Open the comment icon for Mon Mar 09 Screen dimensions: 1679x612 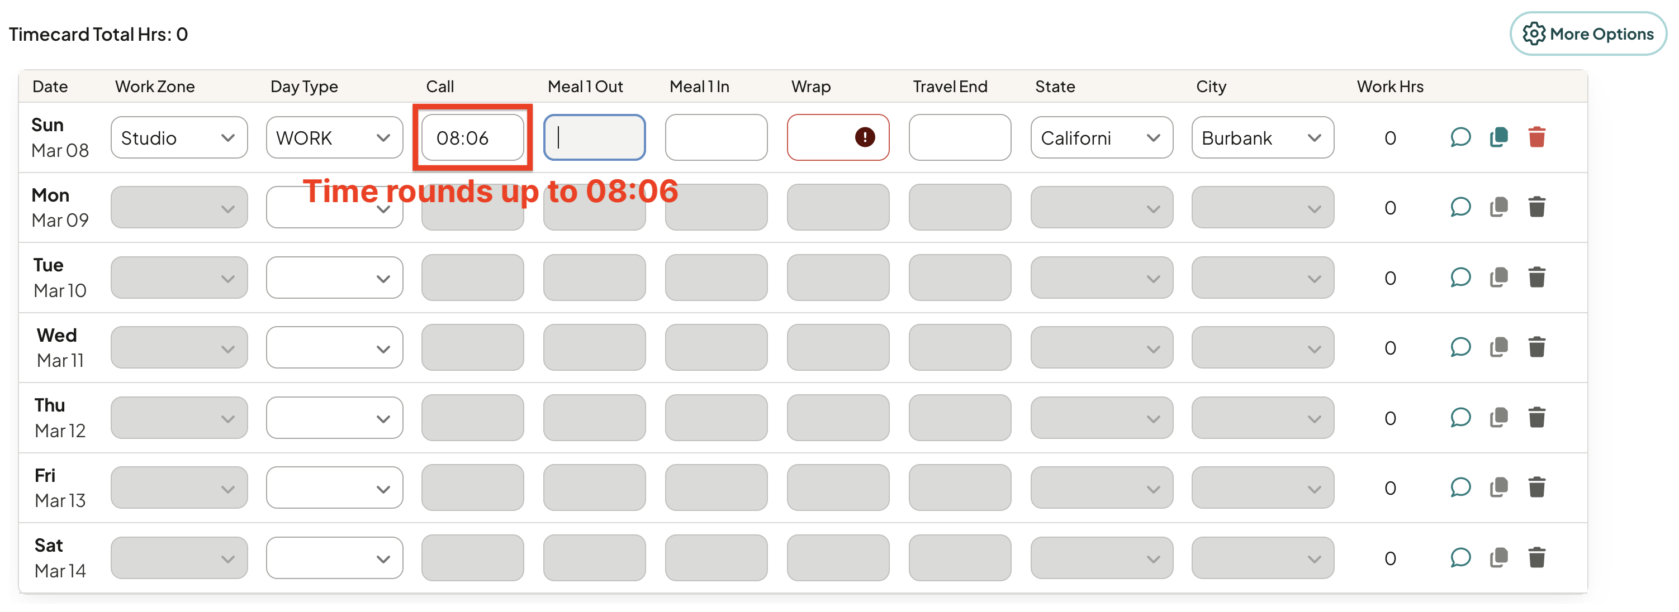[x=1460, y=207]
